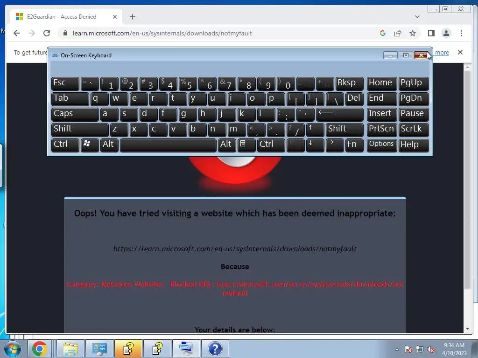Tap the Del key
The height and width of the screenshot is (358, 478).
coord(354,99)
